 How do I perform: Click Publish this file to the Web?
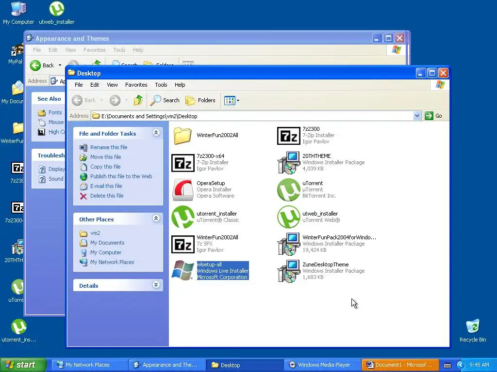pyautogui.click(x=121, y=176)
